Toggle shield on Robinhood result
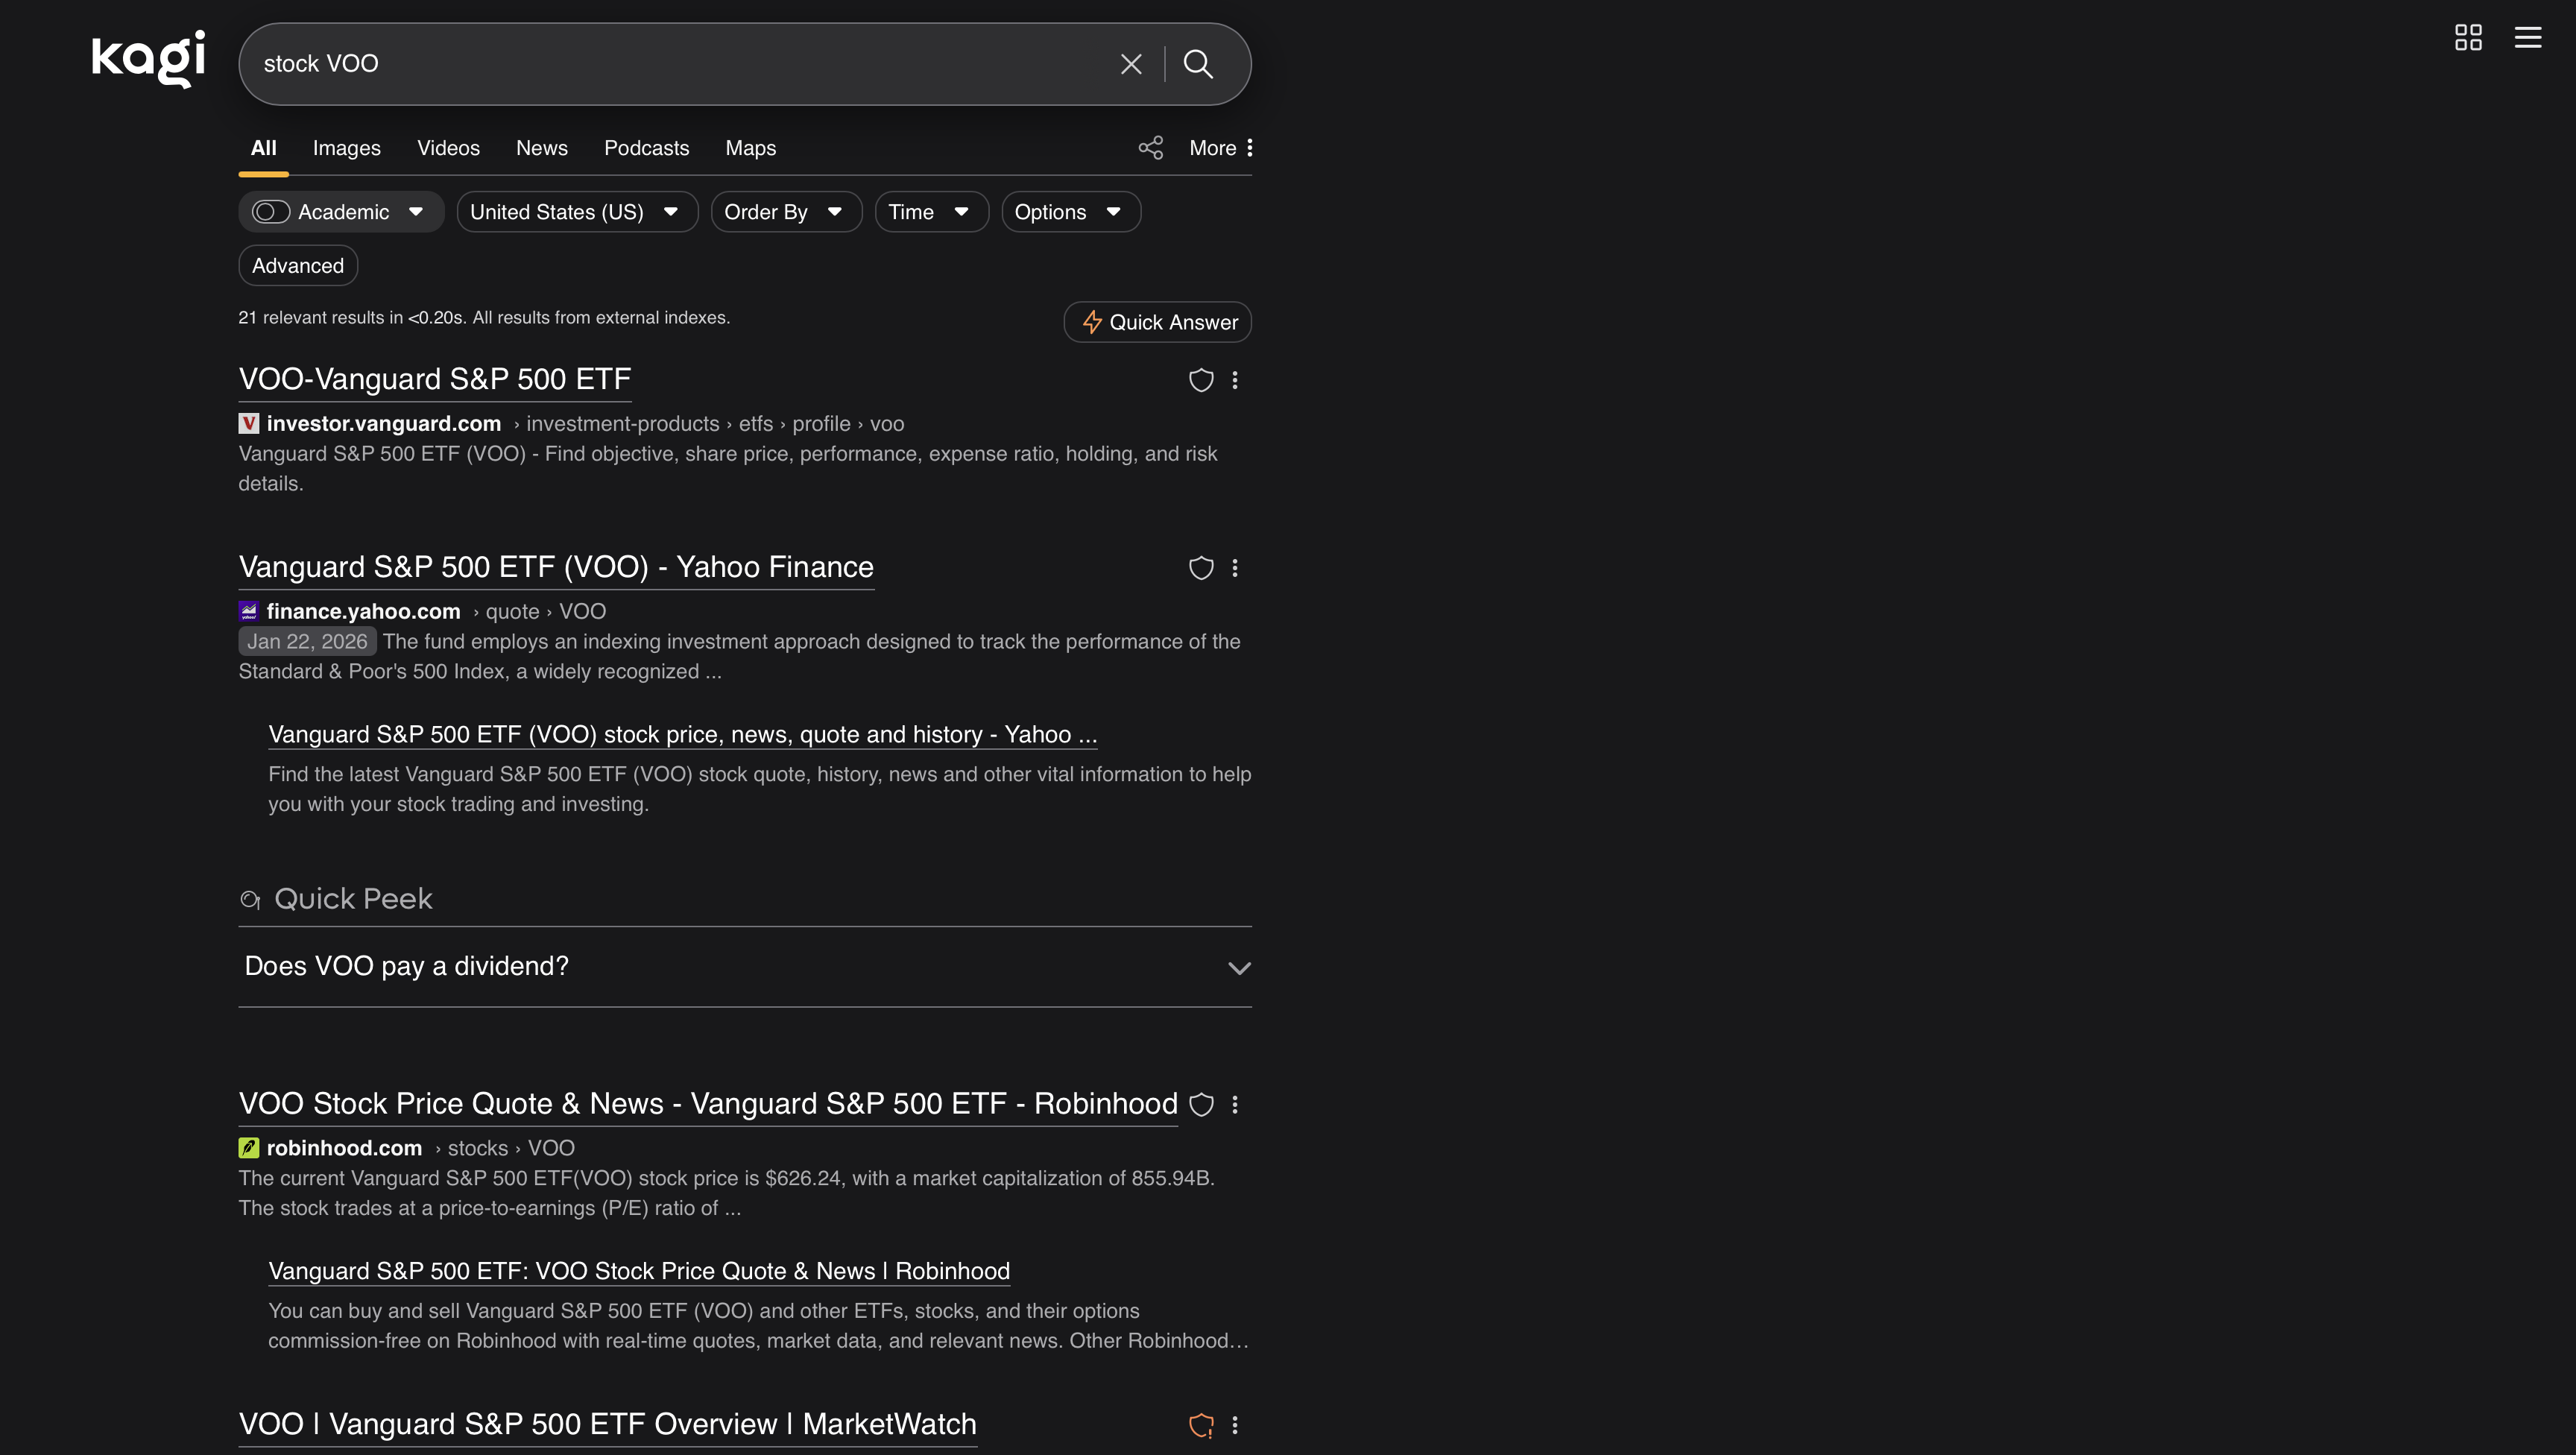The image size is (2576, 1455). (x=1201, y=1104)
